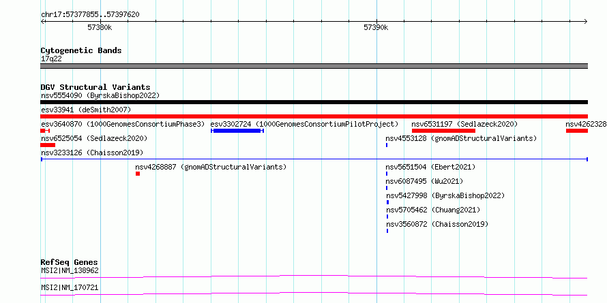Viewport: 607px width, 303px height.
Task: Select the red nsv6531197 variant bar
Action: 443,131
